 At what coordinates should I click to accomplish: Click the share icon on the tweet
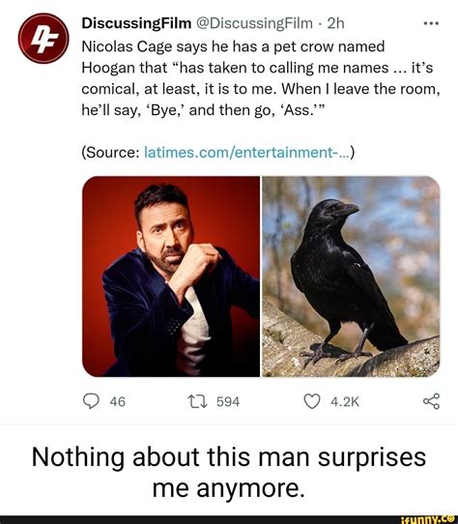[x=431, y=401]
